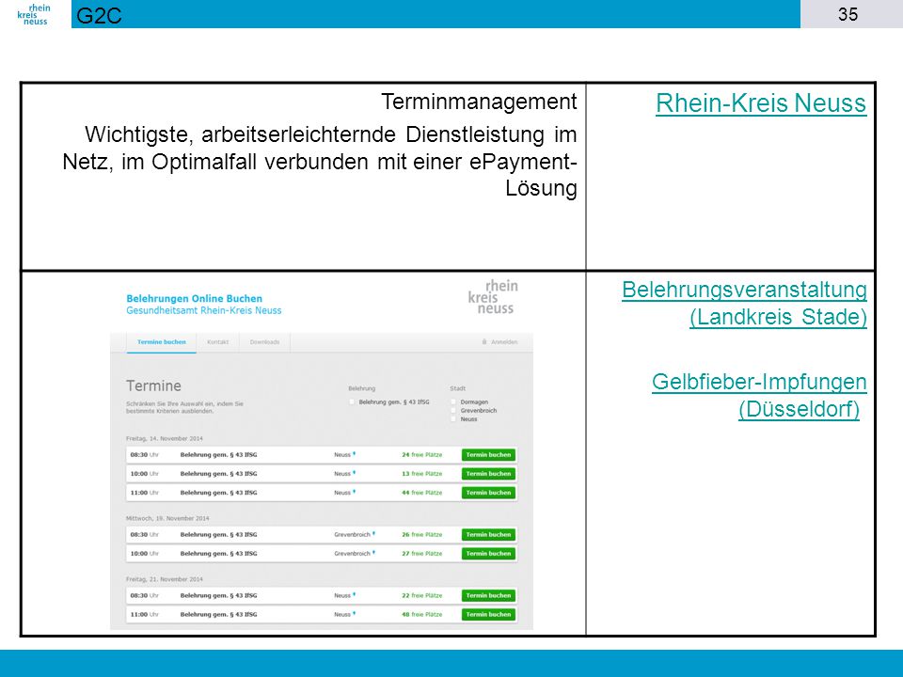Screen dimensions: 903x677
Task: Click the location pin in the 27 freie Plätze row
Action: (x=373, y=553)
